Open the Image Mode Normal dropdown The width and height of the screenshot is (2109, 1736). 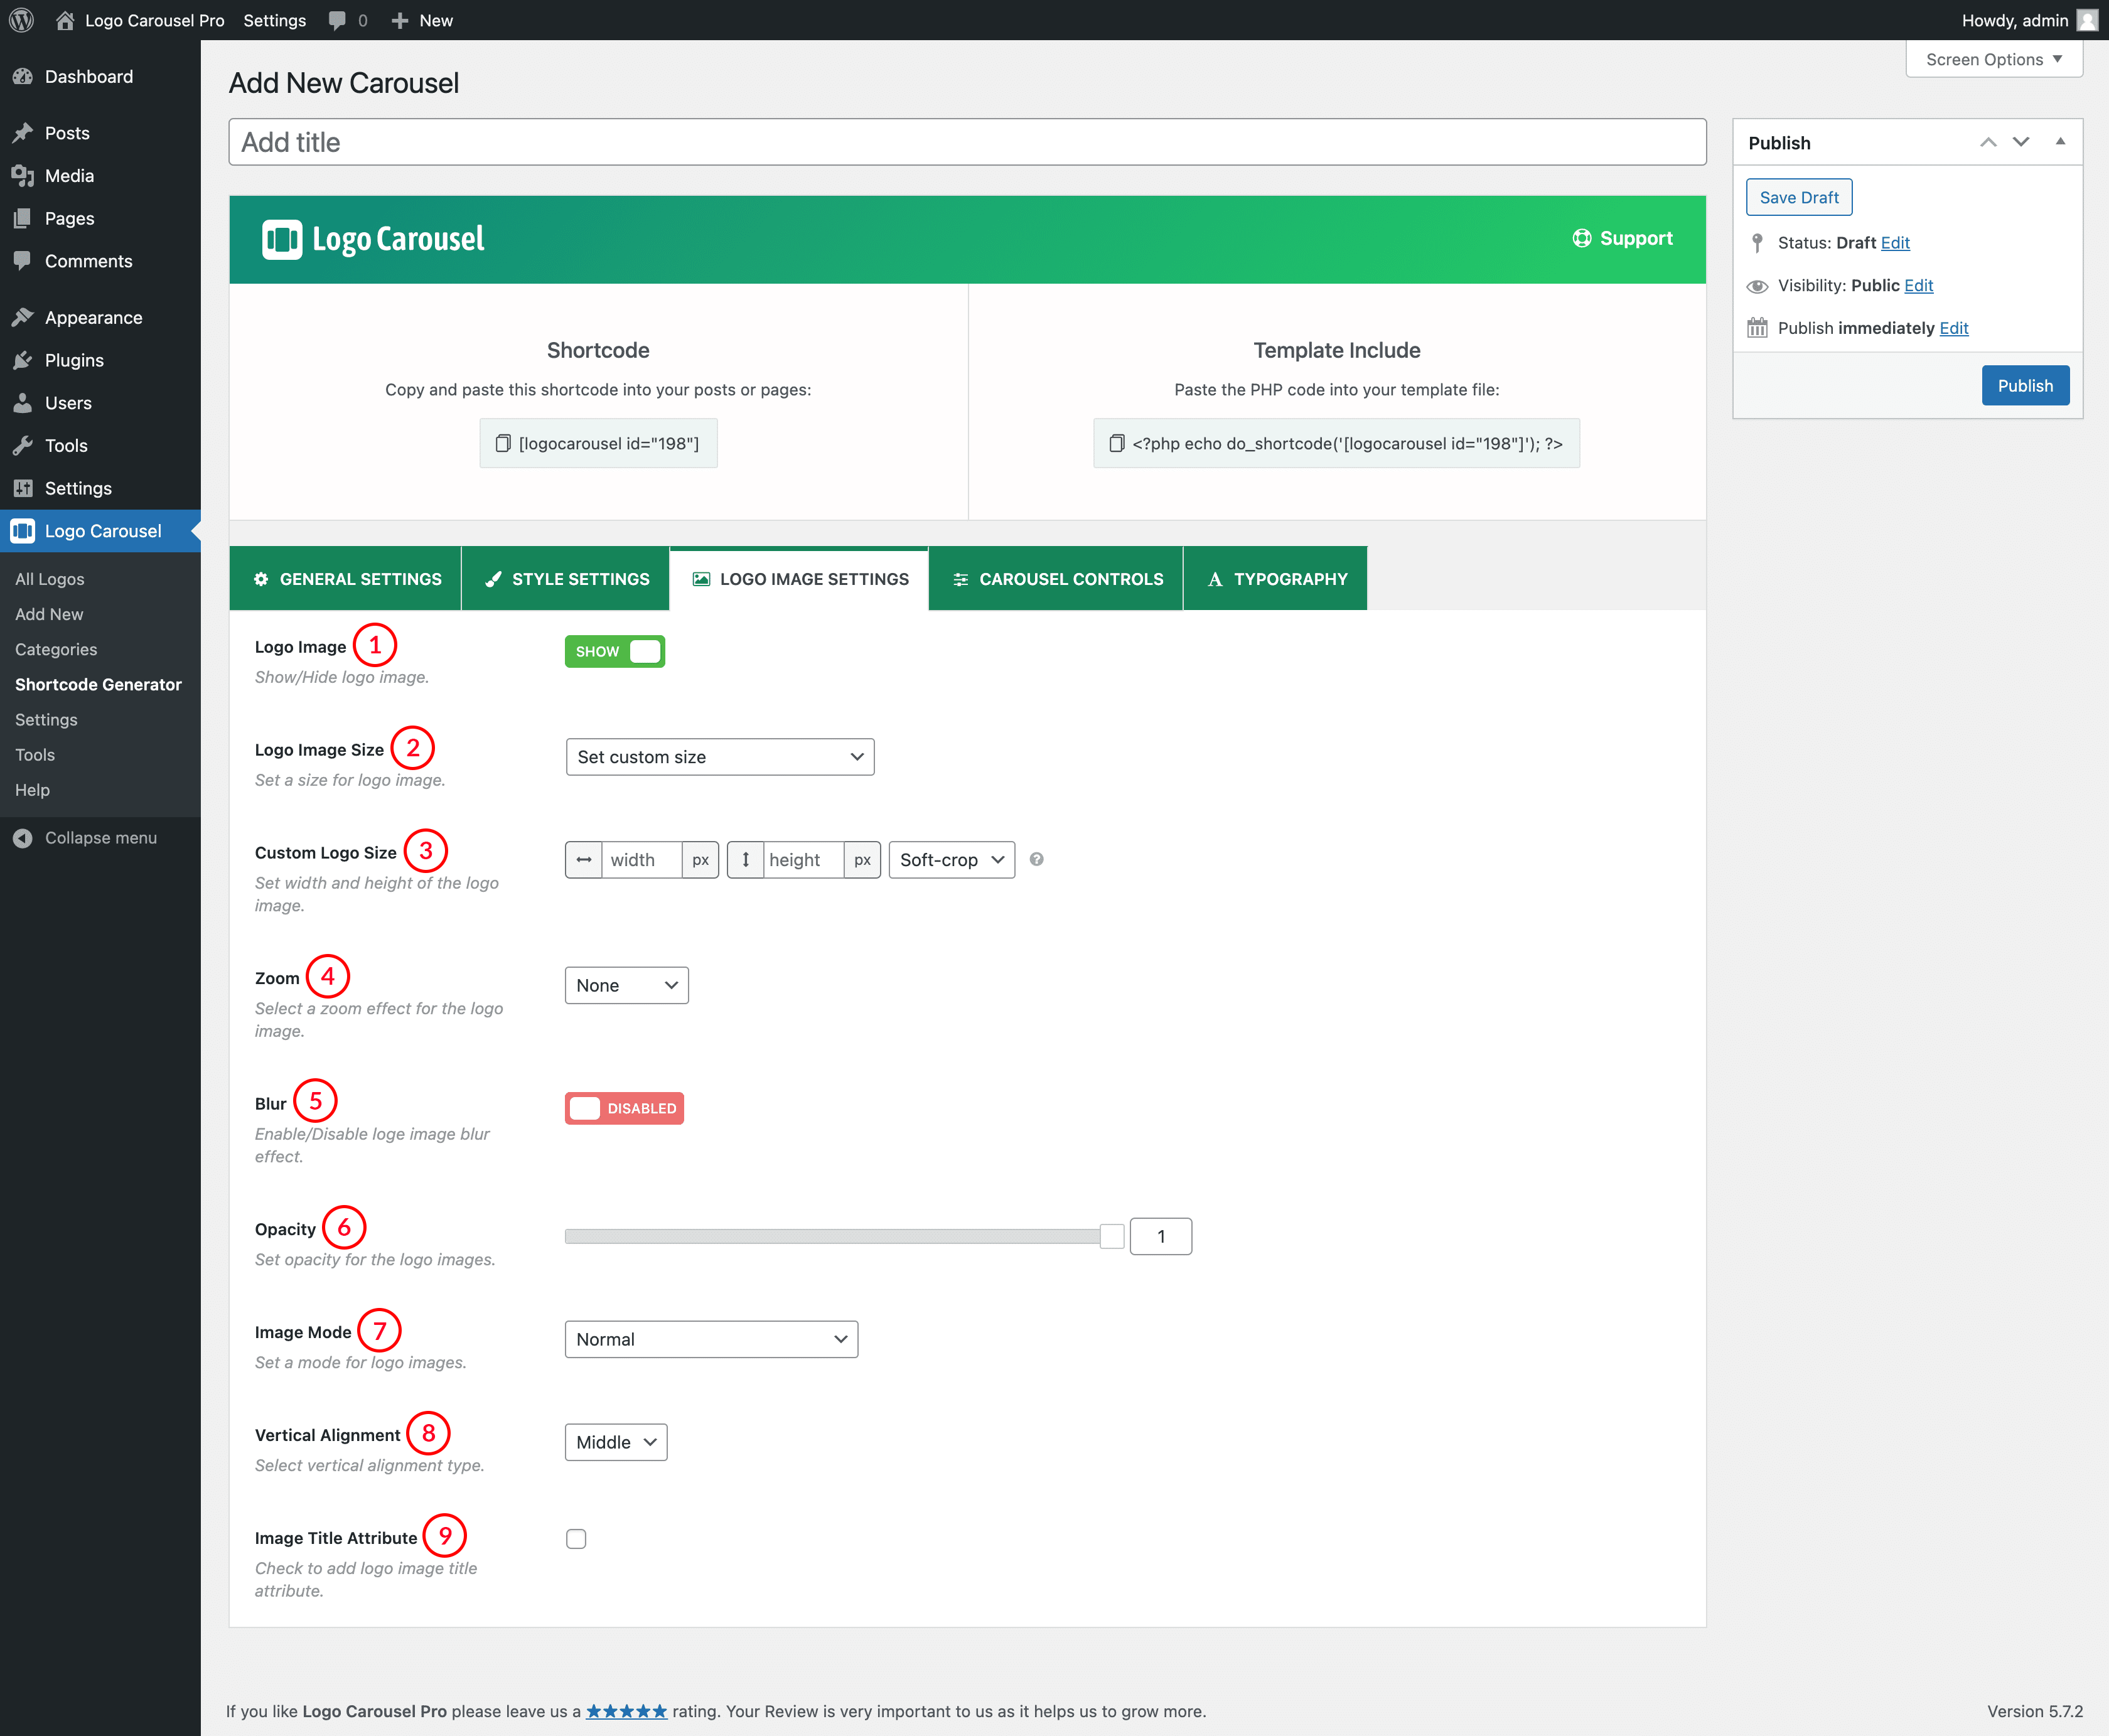click(x=711, y=1339)
